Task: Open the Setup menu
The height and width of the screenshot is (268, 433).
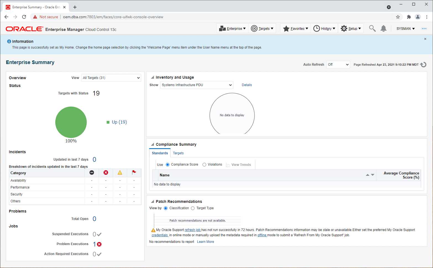Action: point(351,28)
